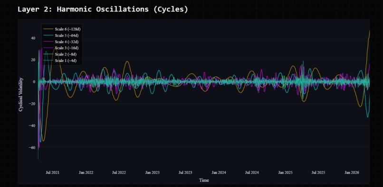Toggle the Scale 1 (~4d) legend entry
This screenshot has height=187, width=383.
click(x=60, y=61)
